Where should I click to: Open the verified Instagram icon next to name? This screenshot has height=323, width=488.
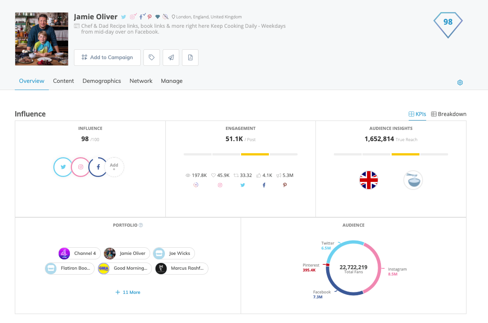click(133, 17)
